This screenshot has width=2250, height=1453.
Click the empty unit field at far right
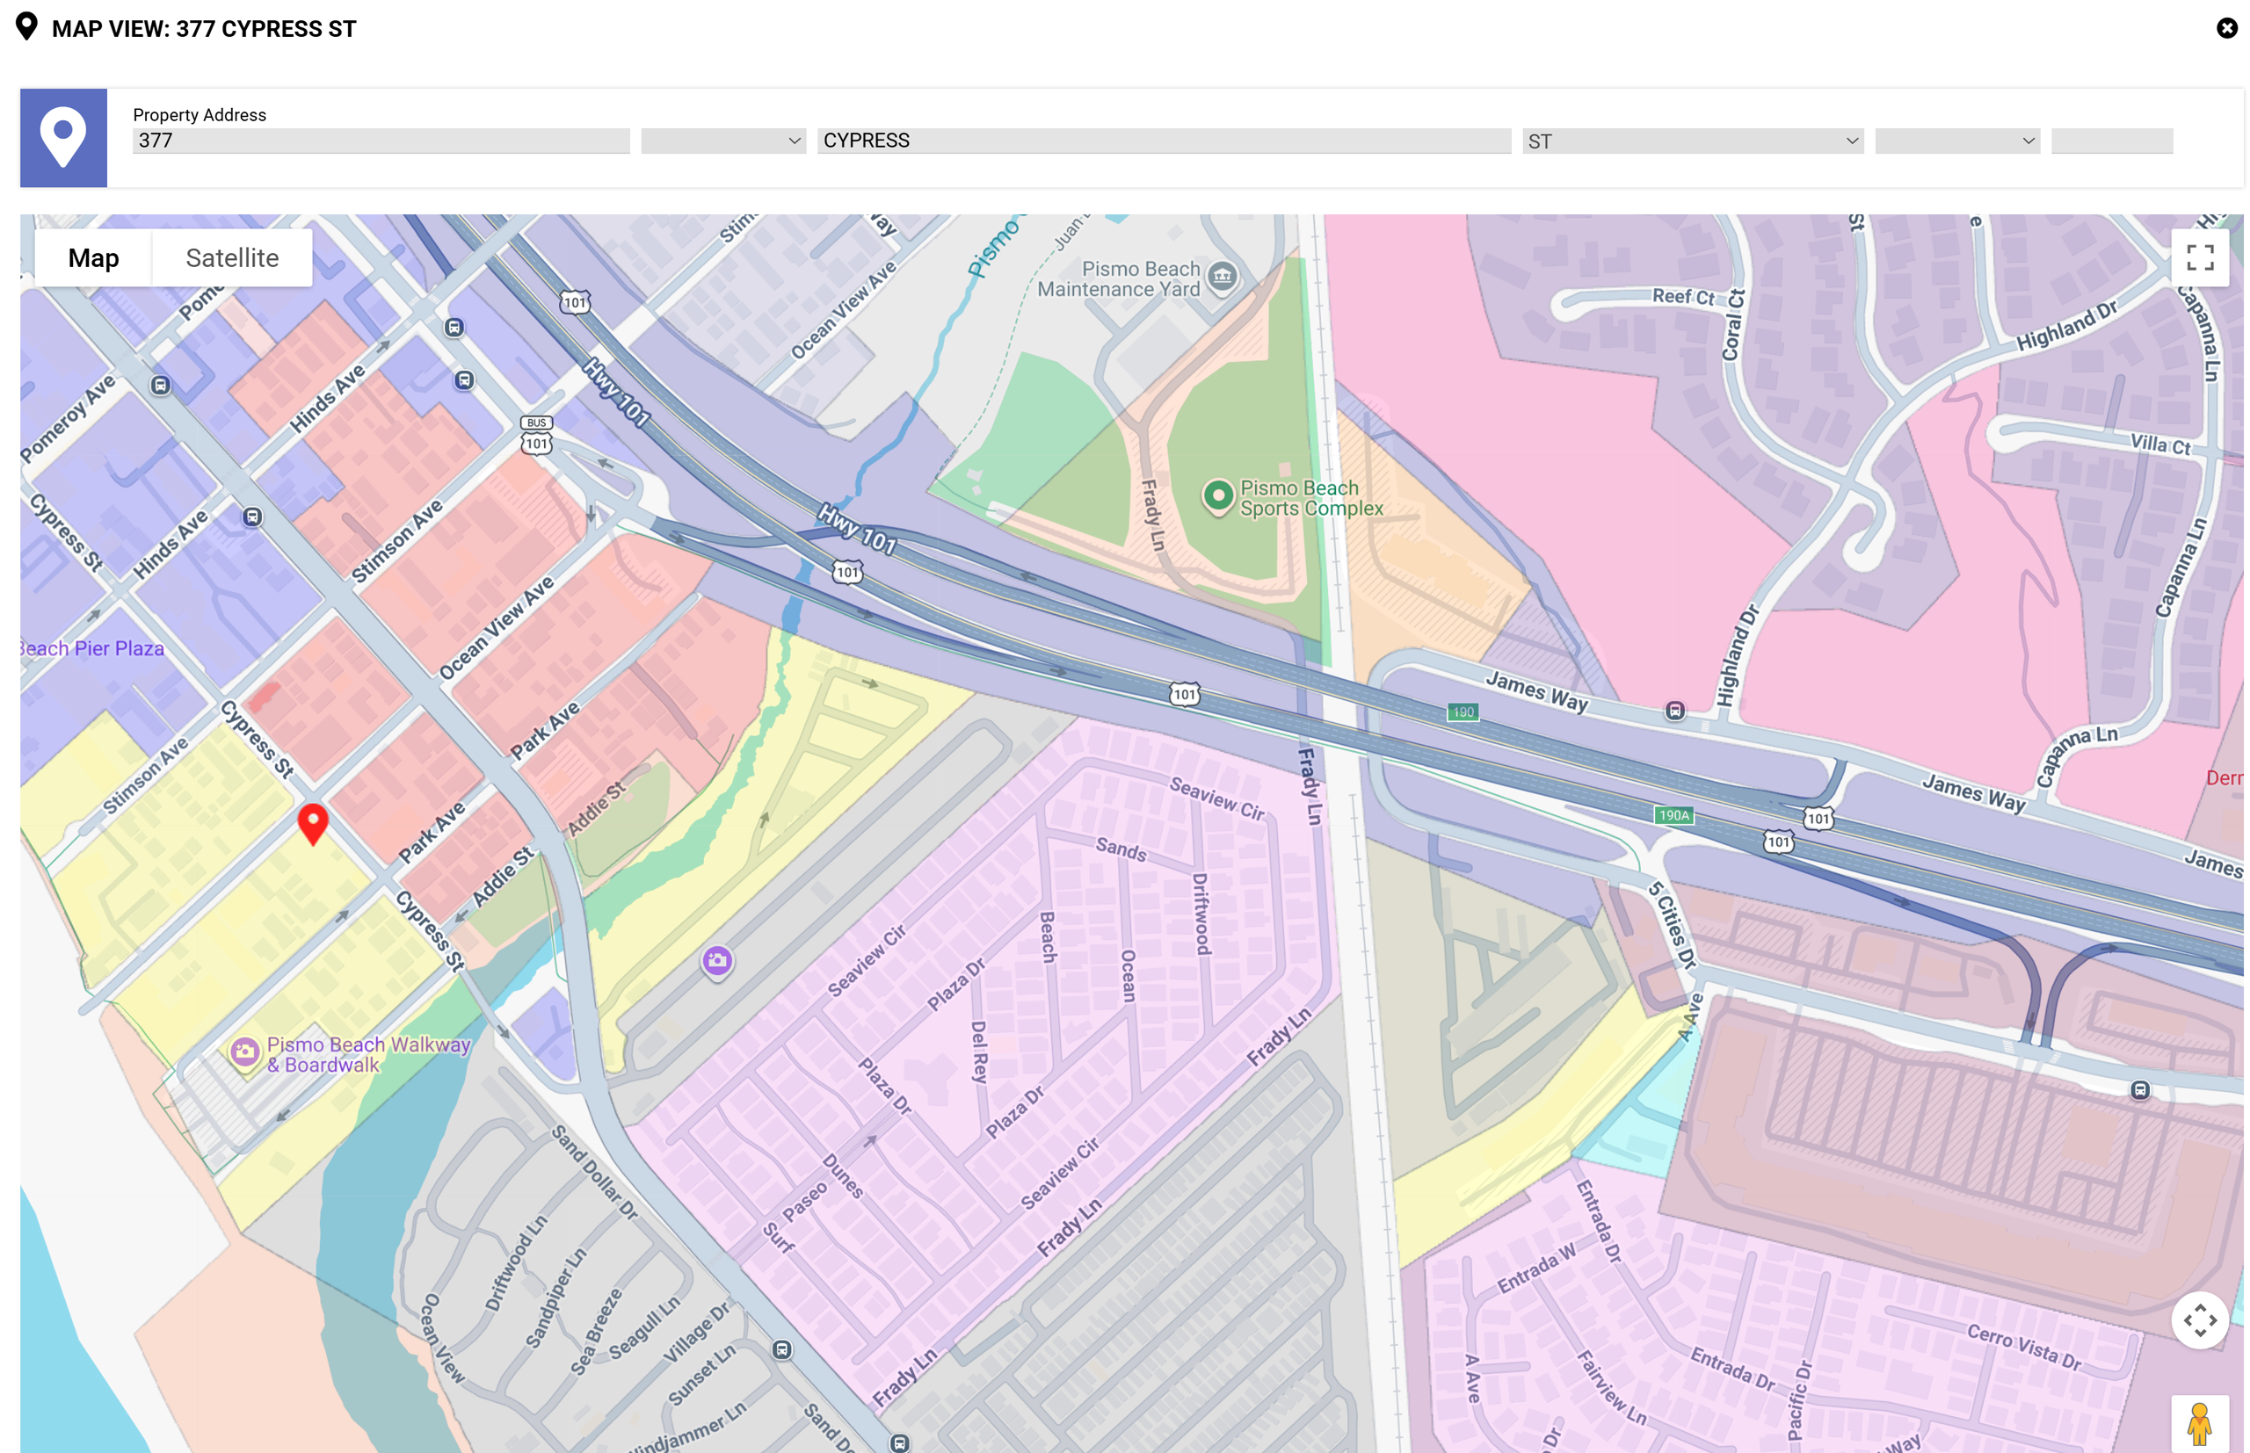coord(2111,140)
